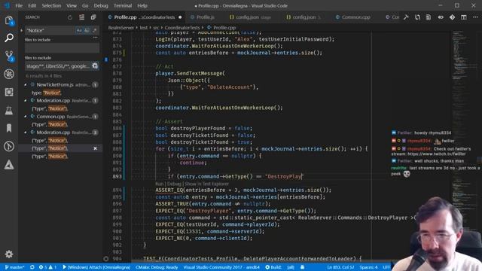The height and width of the screenshot is (271, 482).
Task: Select the NewTicketForm.js 'type: Notice' match
Action: coord(47,93)
